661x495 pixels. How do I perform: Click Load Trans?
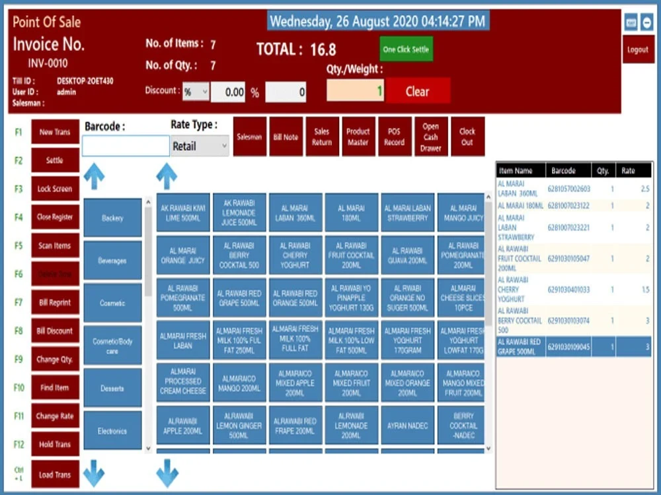(x=56, y=475)
